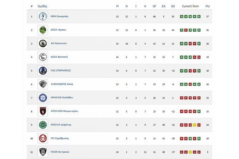Click the ΝΙΚΗ Ευκαρπίας team logo

tap(43, 17)
